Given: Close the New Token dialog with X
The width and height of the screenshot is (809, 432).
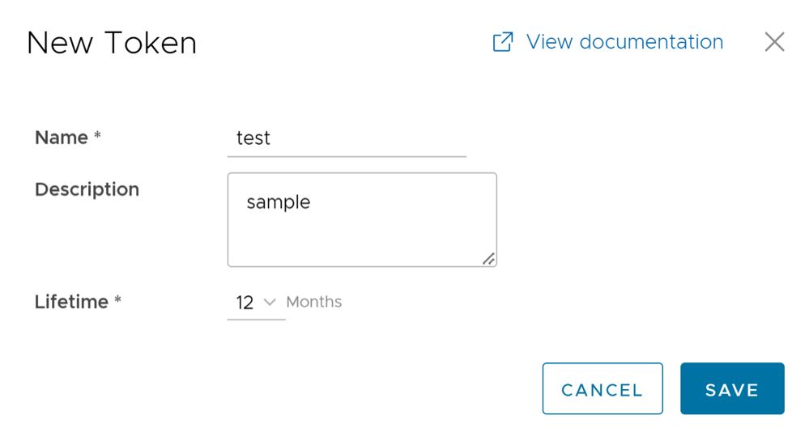Looking at the screenshot, I should (774, 42).
